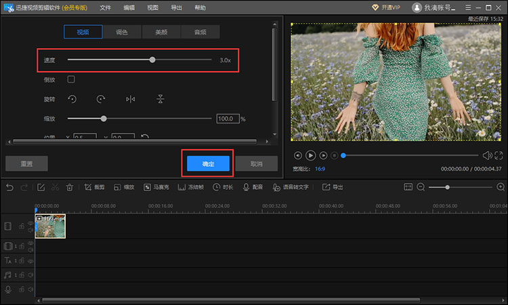Image resolution: width=508 pixels, height=305 pixels.
Task: Click the undo arrow in the timeline toolbar
Action: (9, 187)
